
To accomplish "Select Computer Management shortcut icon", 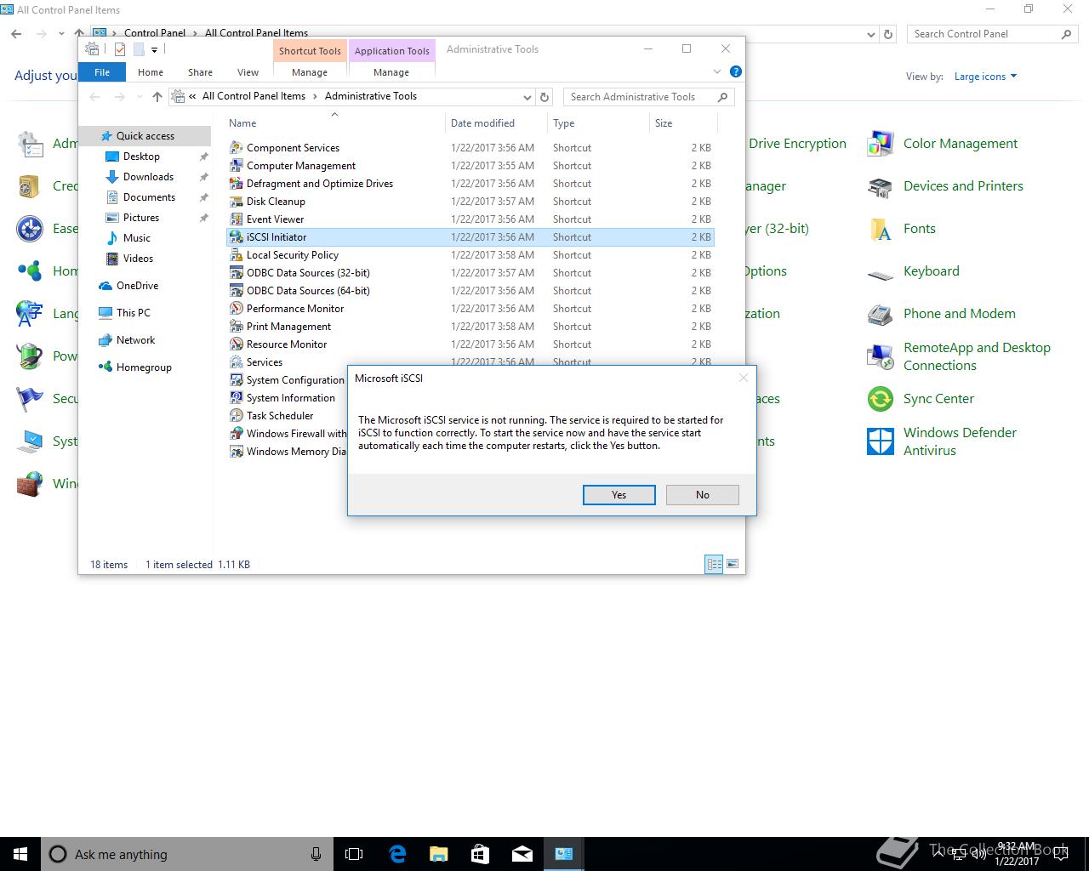I will [x=237, y=166].
